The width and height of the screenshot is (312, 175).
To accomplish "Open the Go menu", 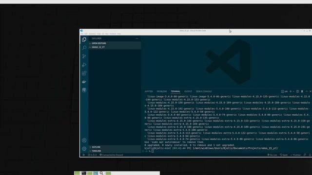I will (x=103, y=34).
